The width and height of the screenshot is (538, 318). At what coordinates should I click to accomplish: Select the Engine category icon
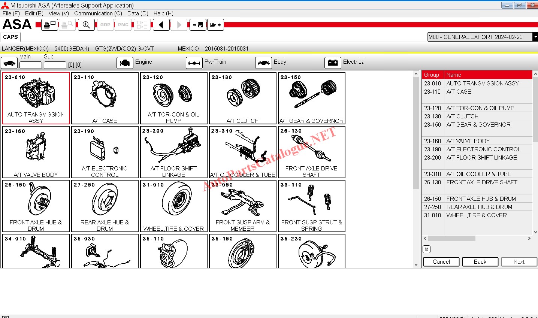tap(125, 63)
